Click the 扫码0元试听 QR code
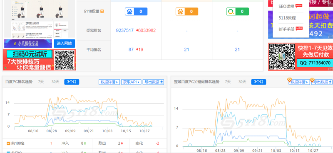The width and height of the screenshot is (333, 153). pos(65,60)
